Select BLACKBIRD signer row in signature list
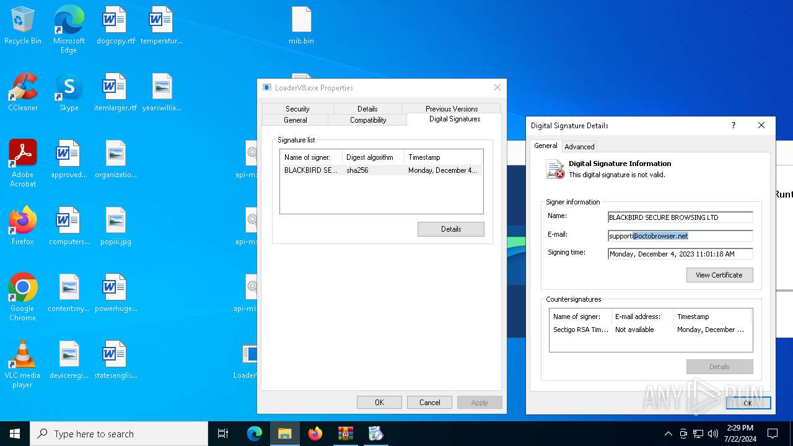The width and height of the screenshot is (793, 446). [381, 170]
